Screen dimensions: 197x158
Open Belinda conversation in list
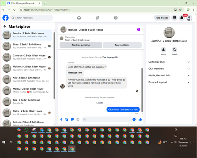[27, 123]
